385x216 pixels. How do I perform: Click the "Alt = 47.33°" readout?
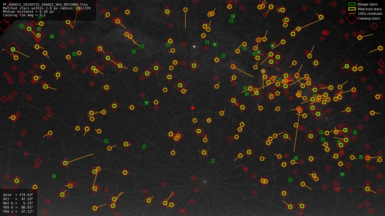click(x=18, y=199)
